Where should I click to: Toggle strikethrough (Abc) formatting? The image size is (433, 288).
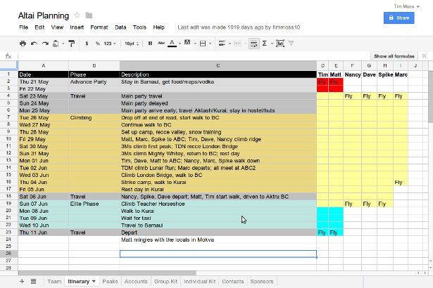(x=161, y=44)
